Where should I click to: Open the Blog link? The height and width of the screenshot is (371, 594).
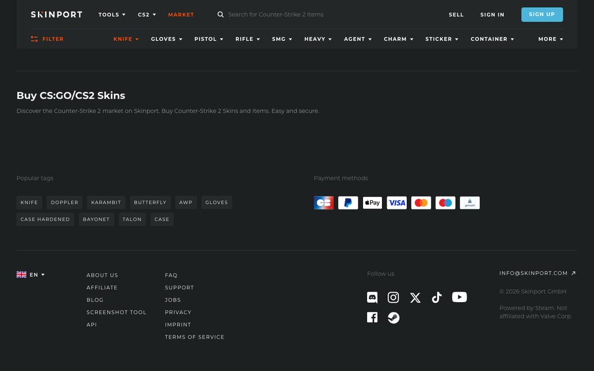95,300
